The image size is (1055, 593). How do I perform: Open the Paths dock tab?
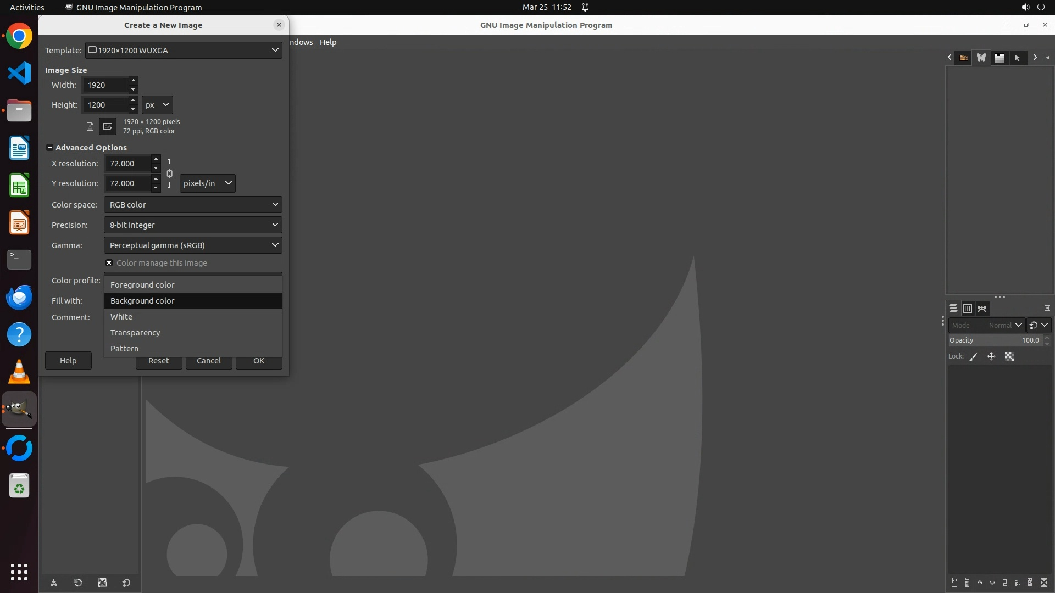coord(982,309)
